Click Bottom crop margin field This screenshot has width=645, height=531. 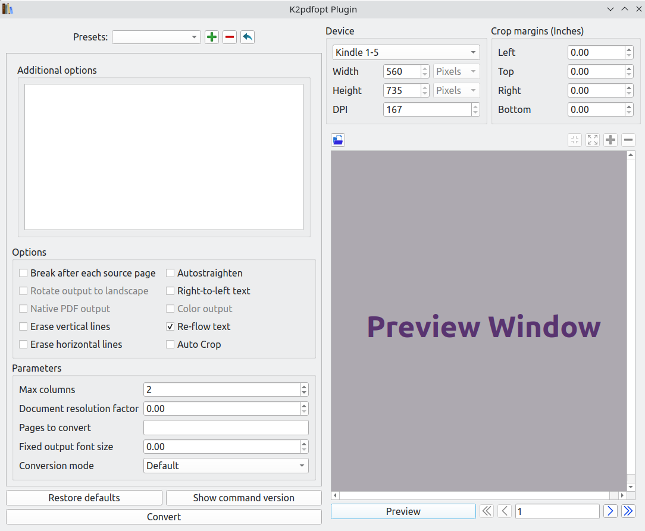coord(596,109)
